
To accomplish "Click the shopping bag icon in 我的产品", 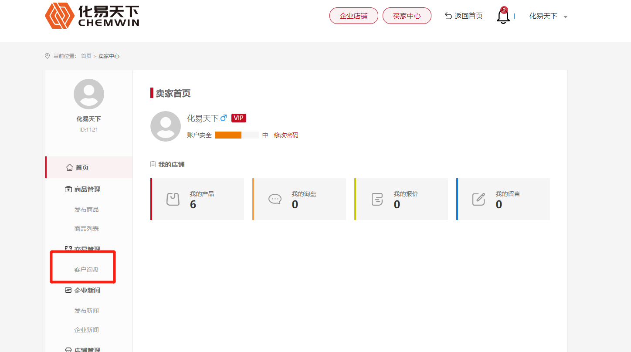I will coord(173,199).
